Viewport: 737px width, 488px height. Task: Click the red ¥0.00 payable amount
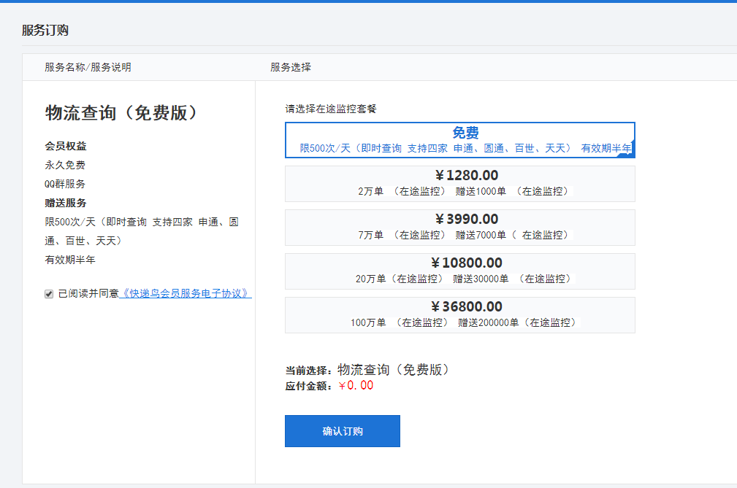point(356,386)
